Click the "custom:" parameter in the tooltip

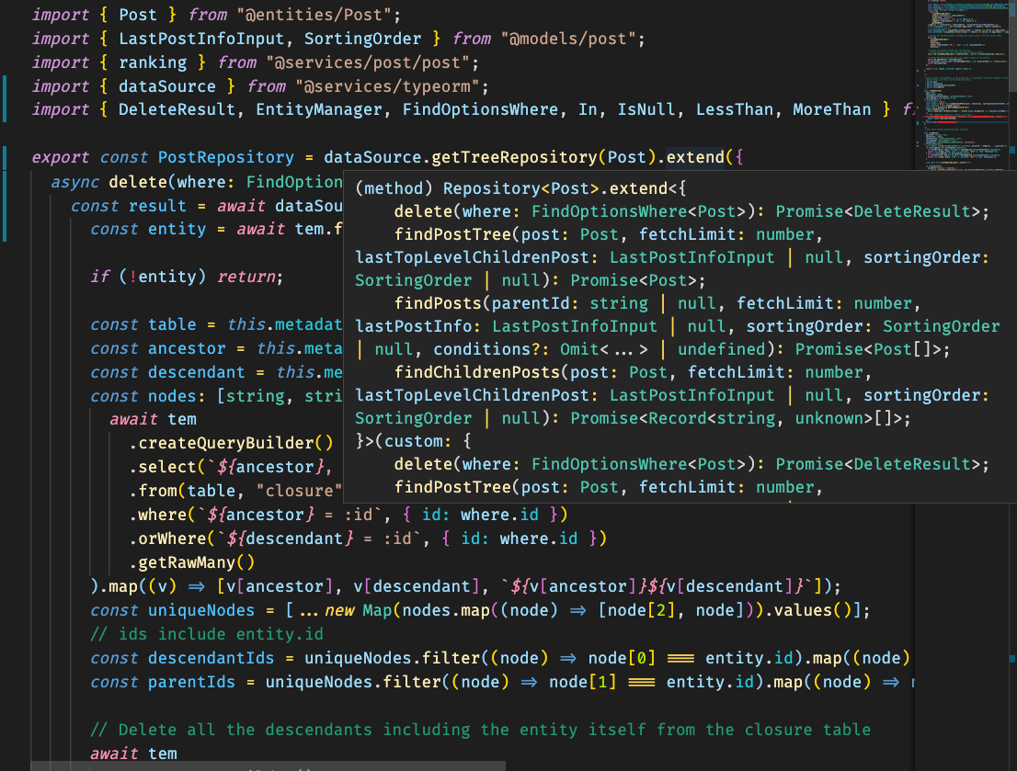click(417, 442)
